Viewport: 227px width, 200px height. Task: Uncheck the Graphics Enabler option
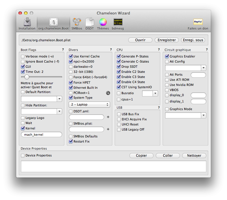[x=167, y=56]
